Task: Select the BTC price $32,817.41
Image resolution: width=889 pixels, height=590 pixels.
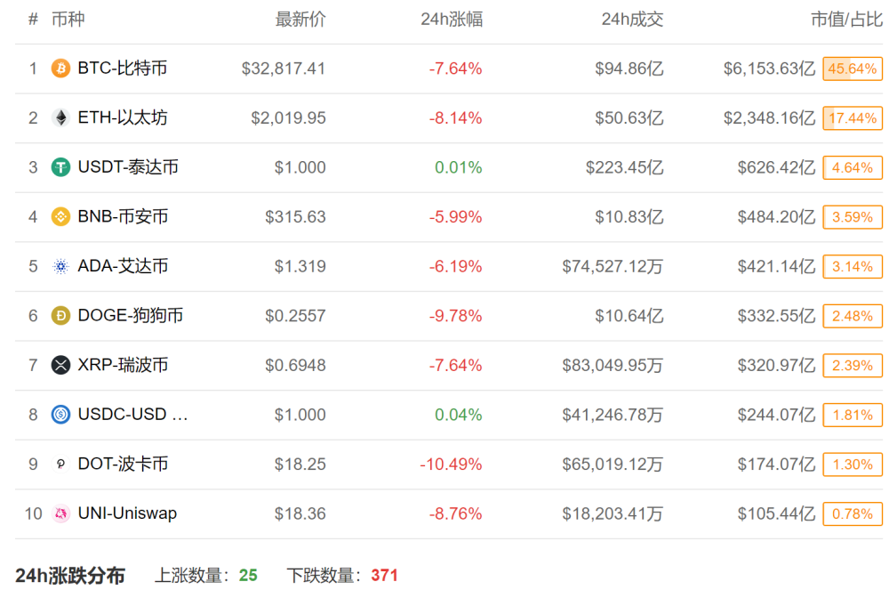Action: coord(284,69)
